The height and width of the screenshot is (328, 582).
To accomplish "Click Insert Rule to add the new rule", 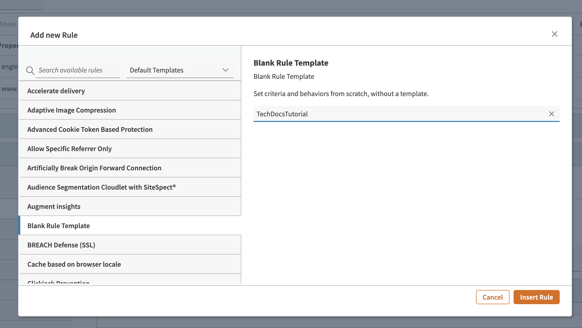I will coord(536,297).
